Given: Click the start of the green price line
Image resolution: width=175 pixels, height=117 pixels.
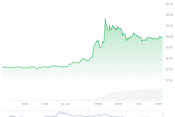Looking at the screenshot, I should (x=3, y=67).
